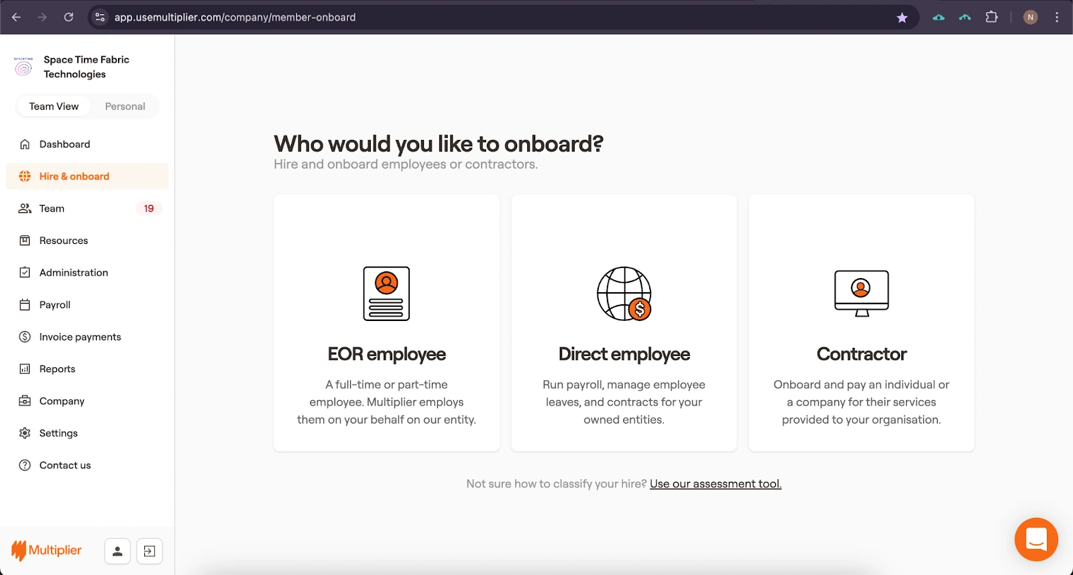Click the Hire & onboard globe icon

[25, 176]
